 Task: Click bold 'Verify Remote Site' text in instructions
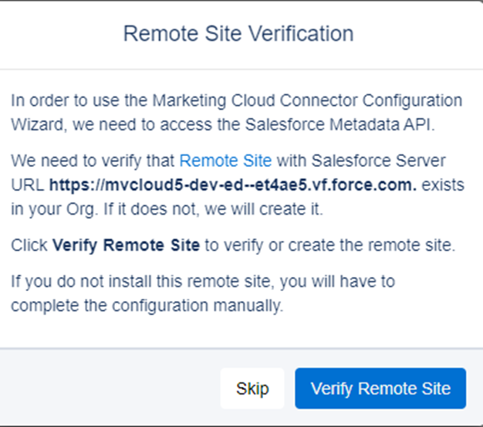click(127, 246)
